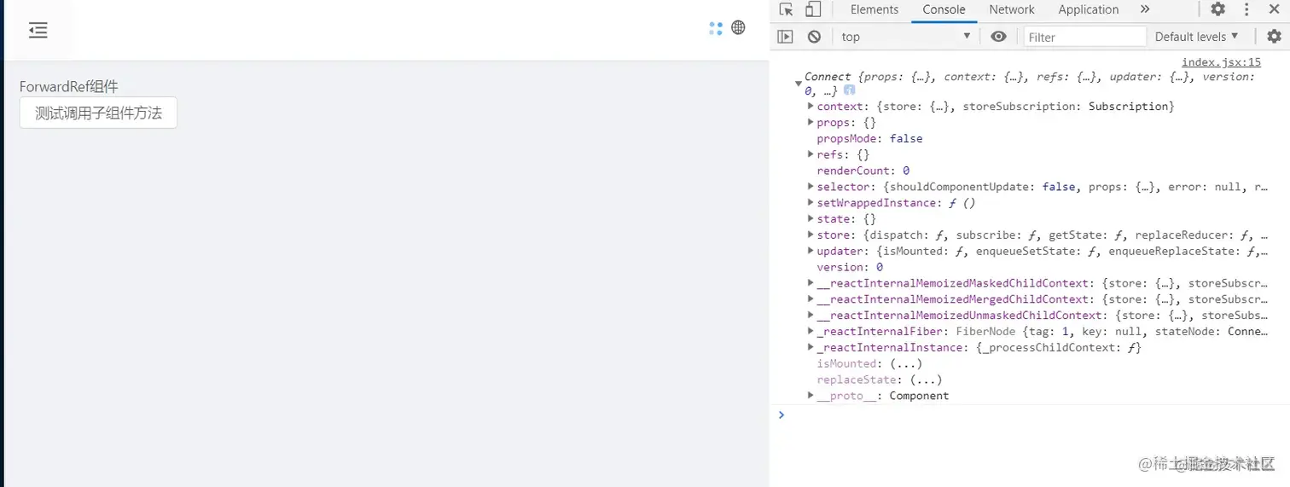Expand the refs property
Screen dimensions: 1290x487
click(x=811, y=154)
